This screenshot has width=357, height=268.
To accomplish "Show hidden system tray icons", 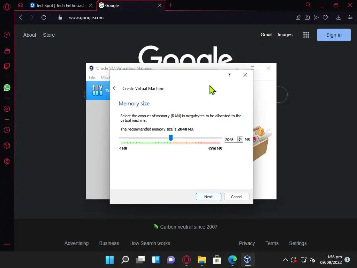I will [x=285, y=260].
